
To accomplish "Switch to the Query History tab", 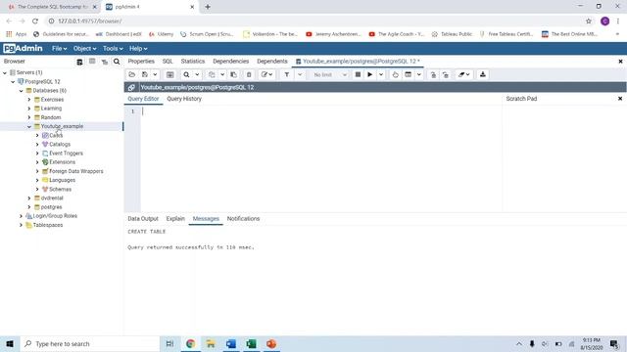I will click(x=184, y=99).
